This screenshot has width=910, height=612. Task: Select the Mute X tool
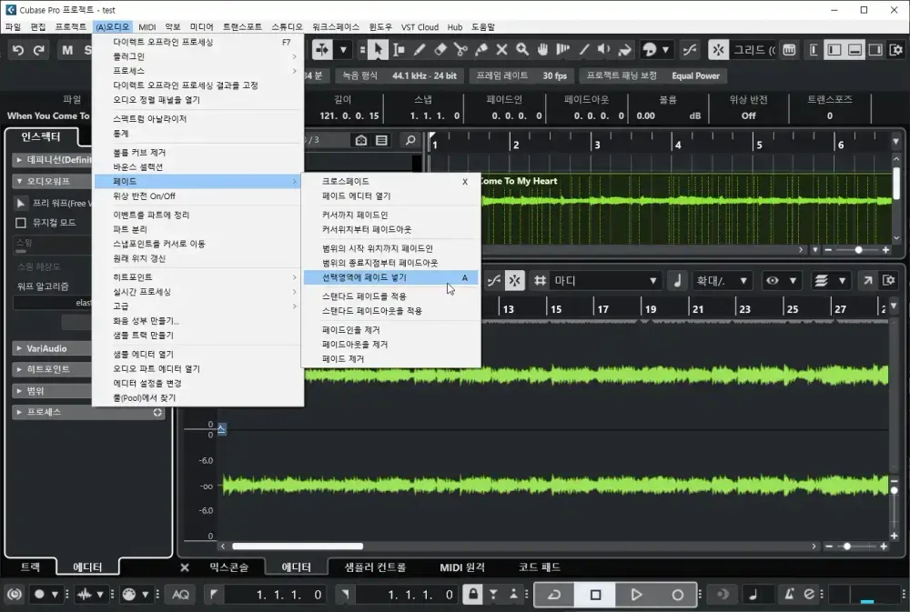point(502,50)
